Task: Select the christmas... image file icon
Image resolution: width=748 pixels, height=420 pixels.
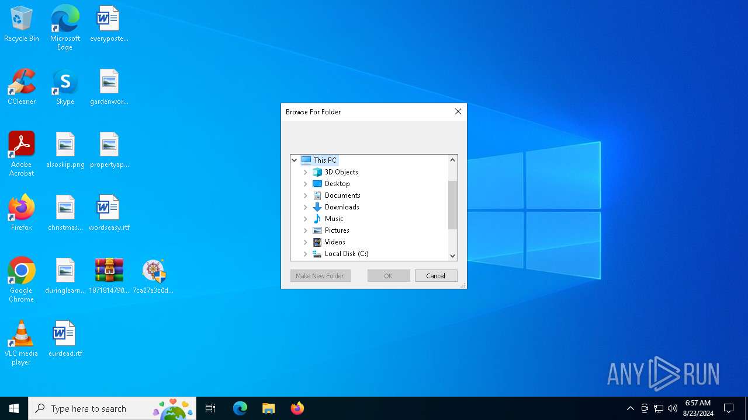Action: (x=65, y=213)
